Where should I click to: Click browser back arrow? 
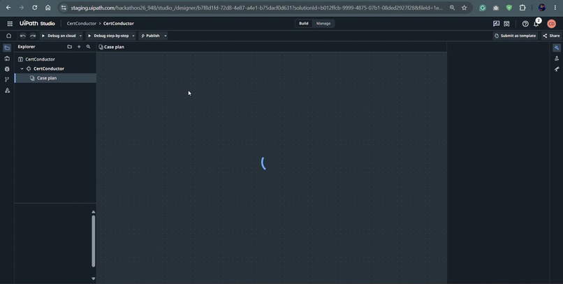click(x=8, y=8)
